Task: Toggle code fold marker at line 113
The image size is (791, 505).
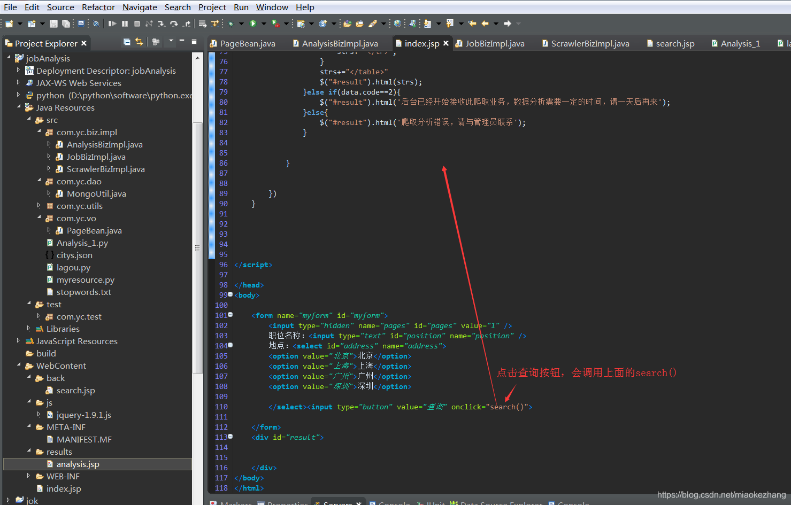Action: [231, 437]
